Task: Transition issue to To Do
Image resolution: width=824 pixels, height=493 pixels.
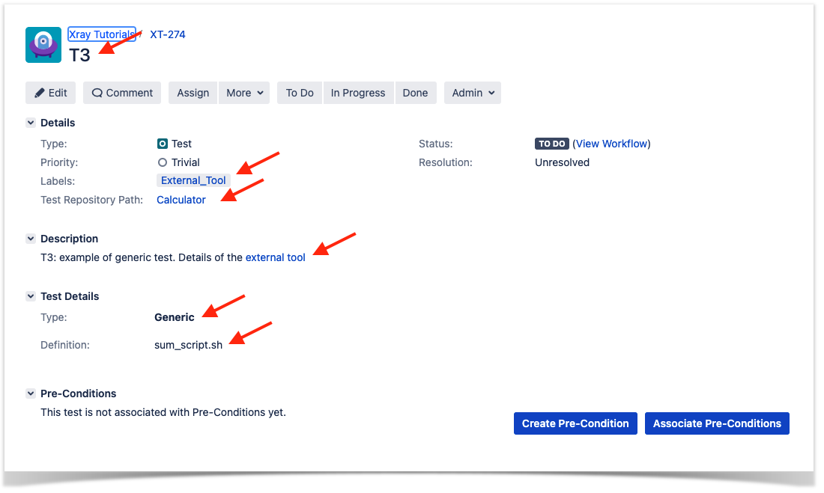Action: click(x=300, y=93)
